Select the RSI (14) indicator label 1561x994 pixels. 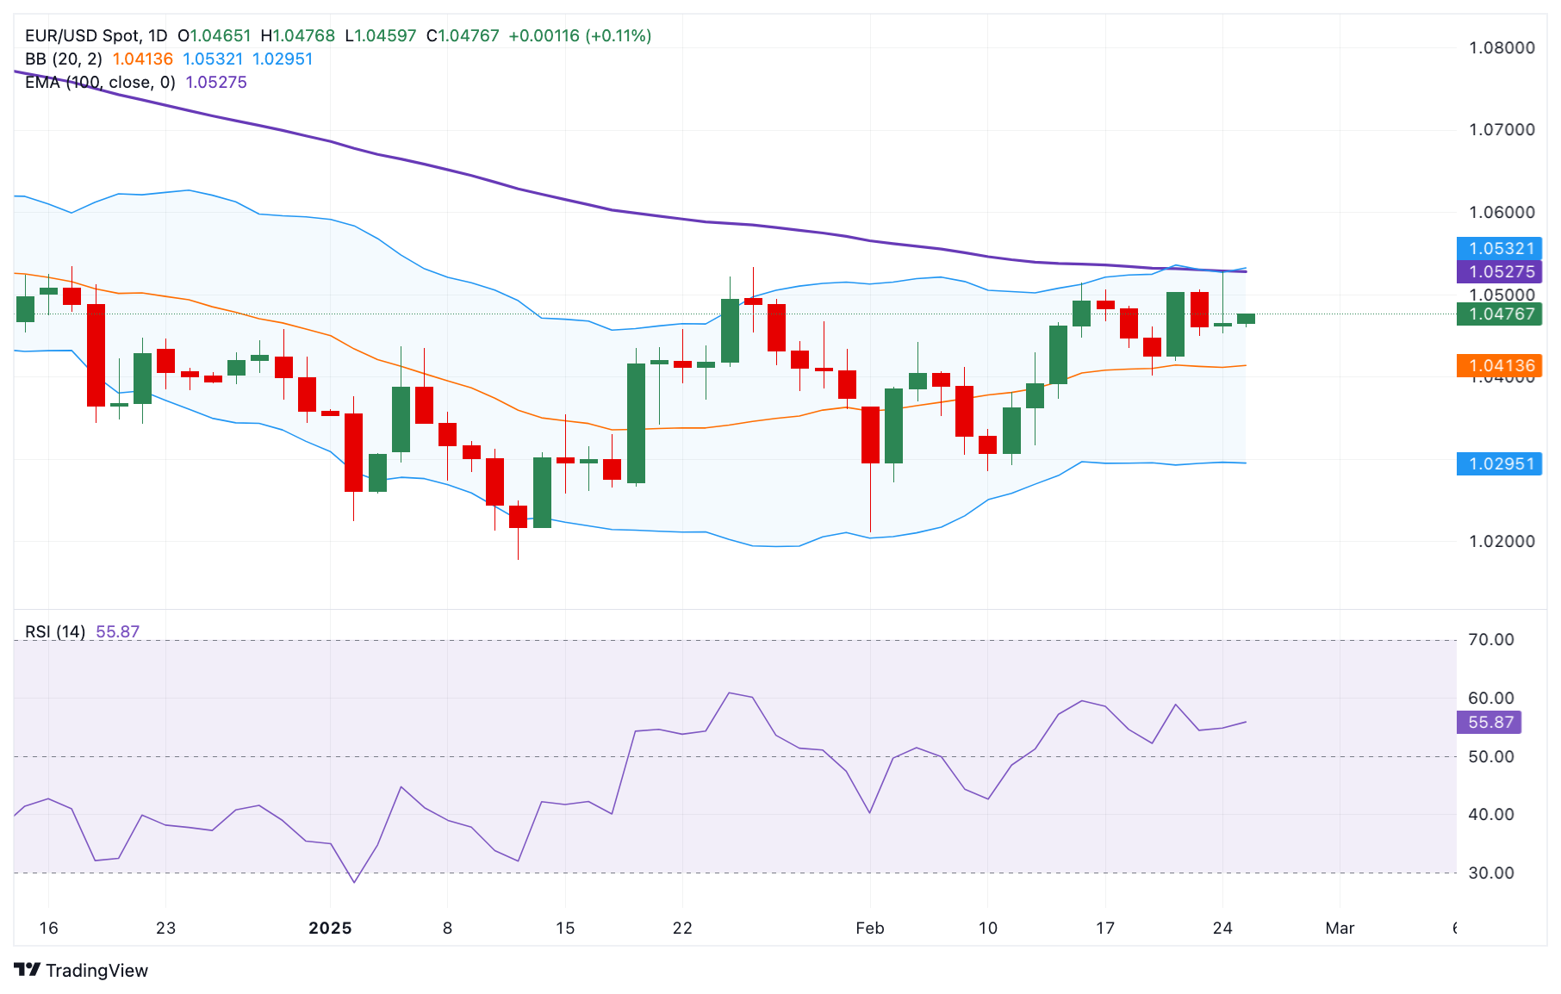pos(55,631)
